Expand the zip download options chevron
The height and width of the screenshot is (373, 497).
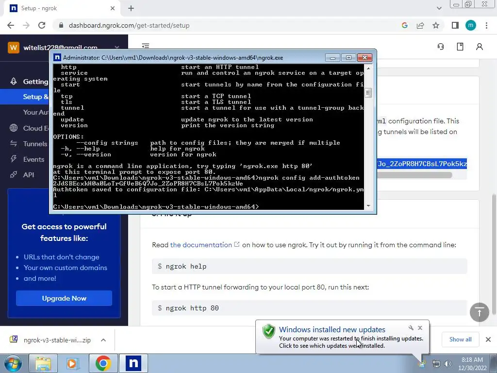(x=103, y=340)
